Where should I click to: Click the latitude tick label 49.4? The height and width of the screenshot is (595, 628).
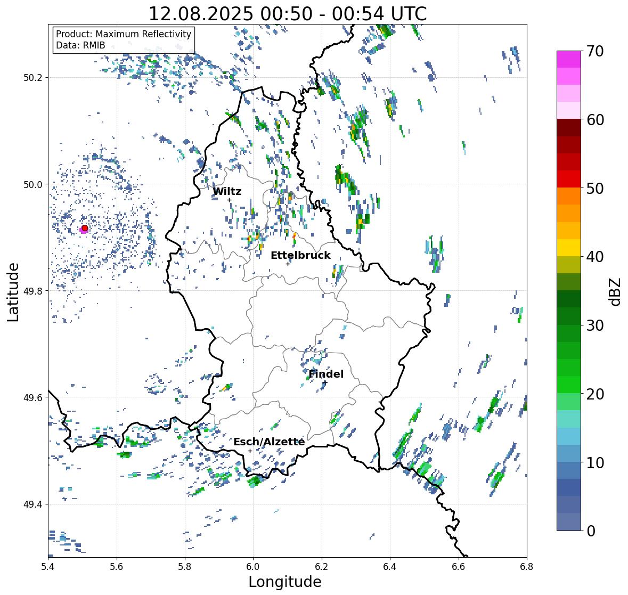pyautogui.click(x=33, y=504)
